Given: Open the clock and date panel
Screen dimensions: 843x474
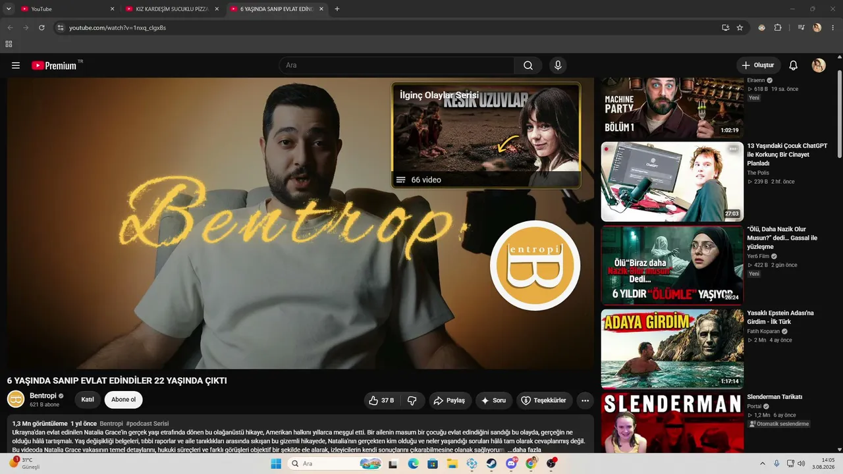Looking at the screenshot, I should [824, 463].
